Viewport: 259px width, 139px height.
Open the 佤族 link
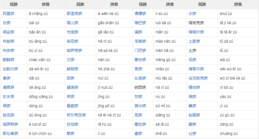tap(192, 60)
